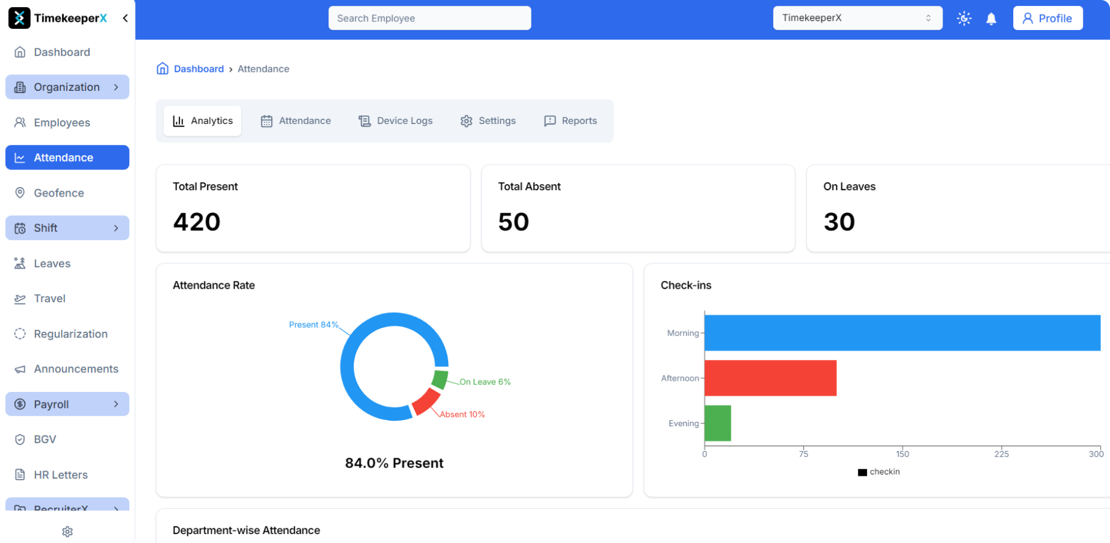Click the Morning check-ins bar
Image resolution: width=1110 pixels, height=543 pixels.
point(902,333)
